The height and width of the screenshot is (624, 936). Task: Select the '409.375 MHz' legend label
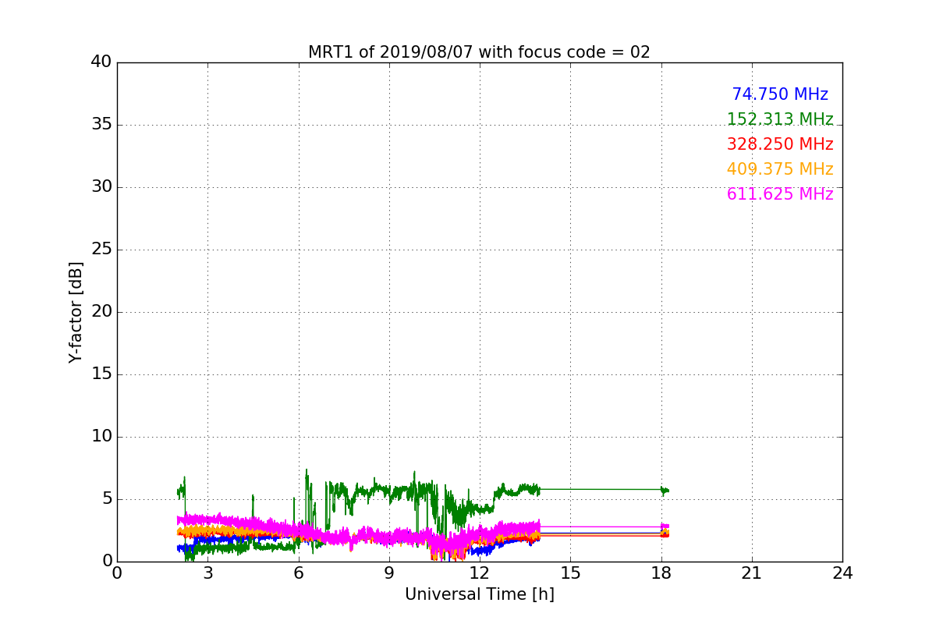click(780, 169)
